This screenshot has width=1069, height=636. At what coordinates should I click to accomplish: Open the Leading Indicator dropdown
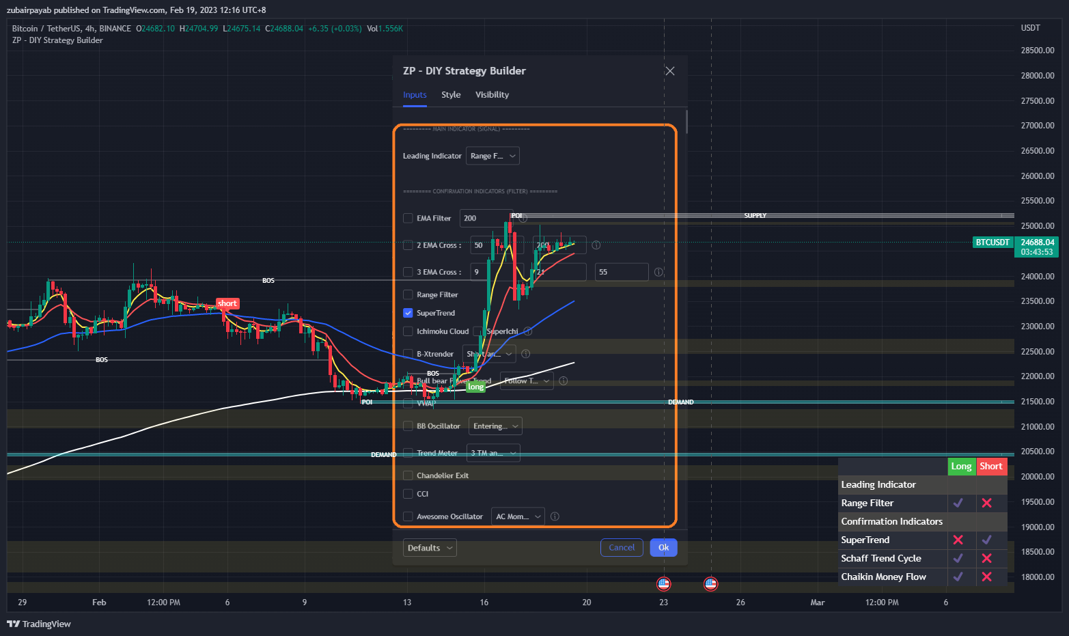pos(492,156)
